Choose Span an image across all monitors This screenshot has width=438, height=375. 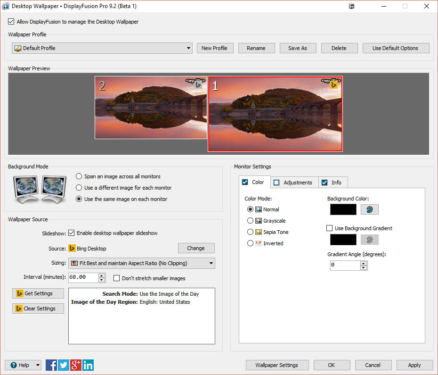pos(79,176)
